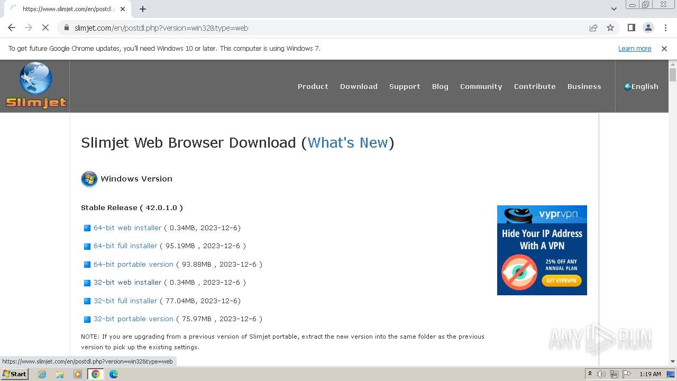The width and height of the screenshot is (677, 381).
Task: Click the Windows version logo icon
Action: point(89,179)
